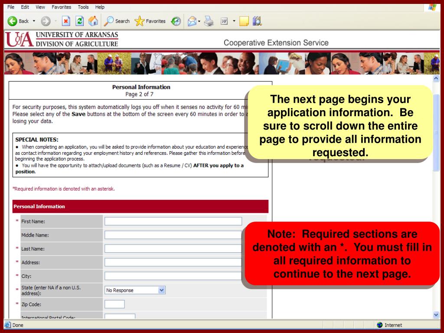Open the Edit menu

(25, 7)
